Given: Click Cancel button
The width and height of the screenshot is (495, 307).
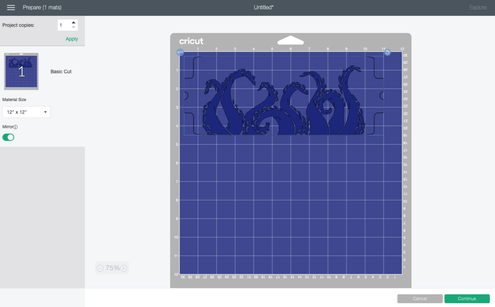Looking at the screenshot, I should (x=420, y=299).
